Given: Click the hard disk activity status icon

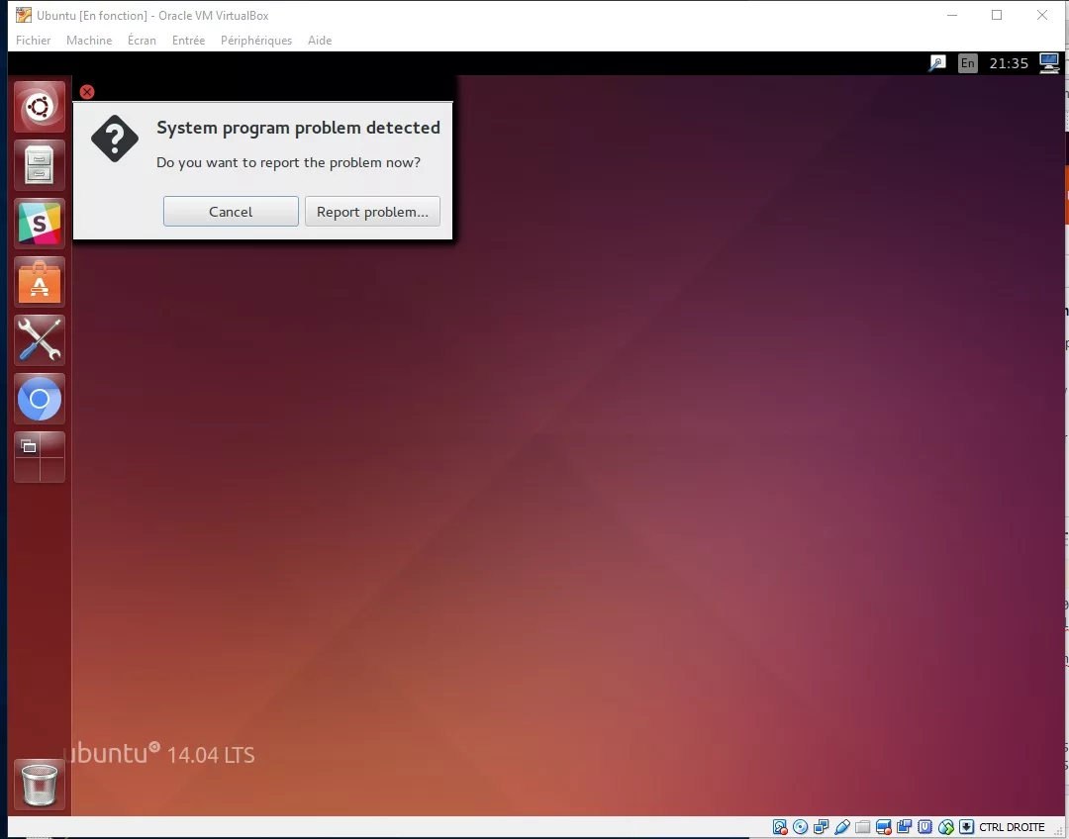Looking at the screenshot, I should click(x=780, y=827).
